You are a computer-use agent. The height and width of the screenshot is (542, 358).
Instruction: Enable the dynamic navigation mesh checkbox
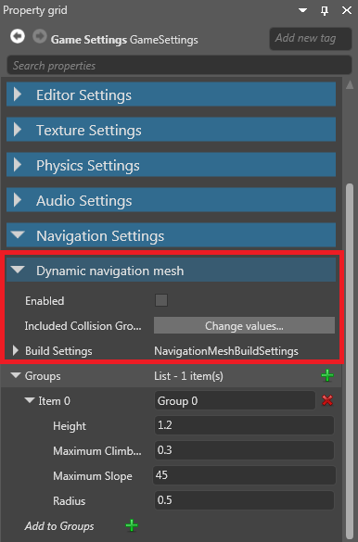pos(161,300)
